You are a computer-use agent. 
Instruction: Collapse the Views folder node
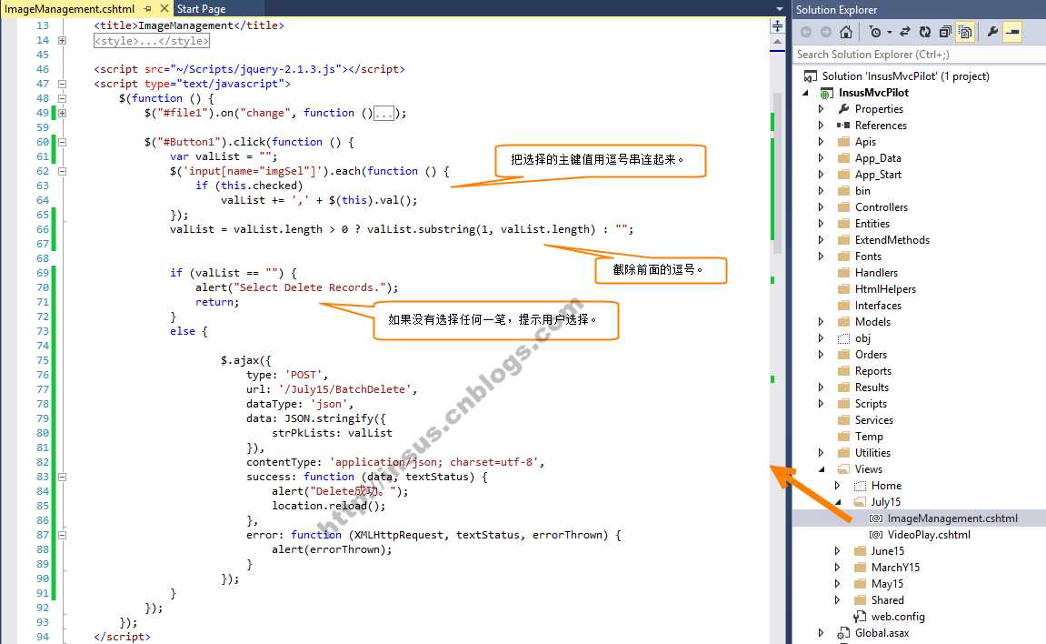click(x=822, y=469)
